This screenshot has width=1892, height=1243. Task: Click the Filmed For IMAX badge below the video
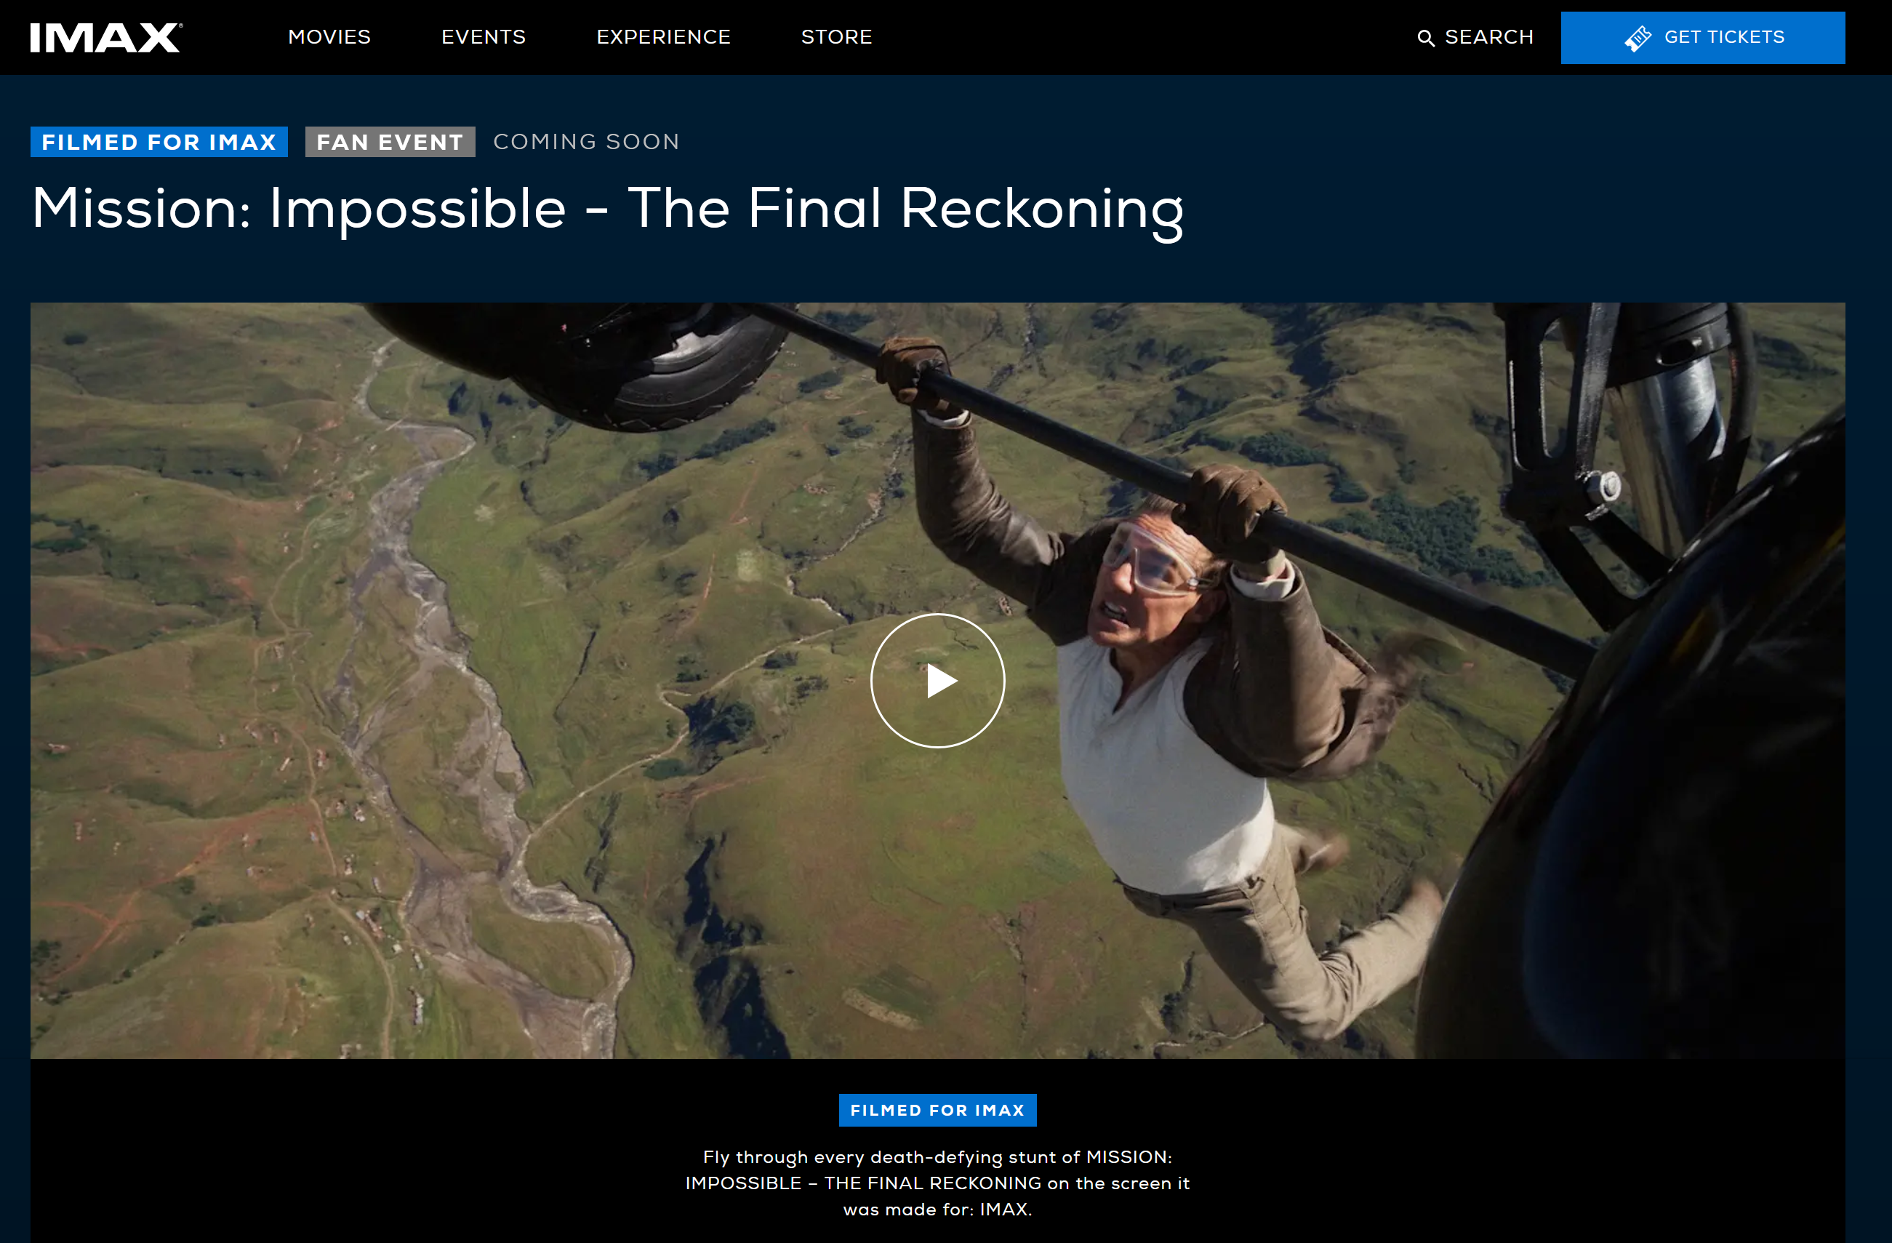[x=937, y=1110]
